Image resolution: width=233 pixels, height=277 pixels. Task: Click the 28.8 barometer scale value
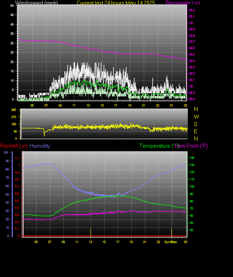[192, 99]
